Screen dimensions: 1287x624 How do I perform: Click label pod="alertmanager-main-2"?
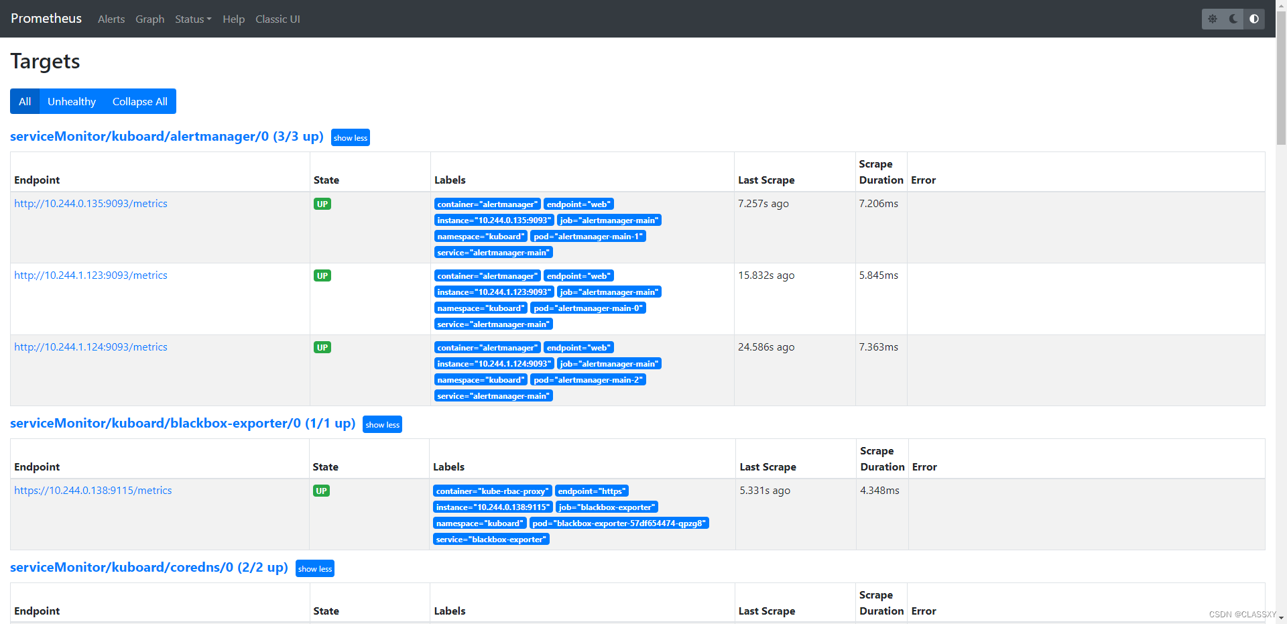588,380
